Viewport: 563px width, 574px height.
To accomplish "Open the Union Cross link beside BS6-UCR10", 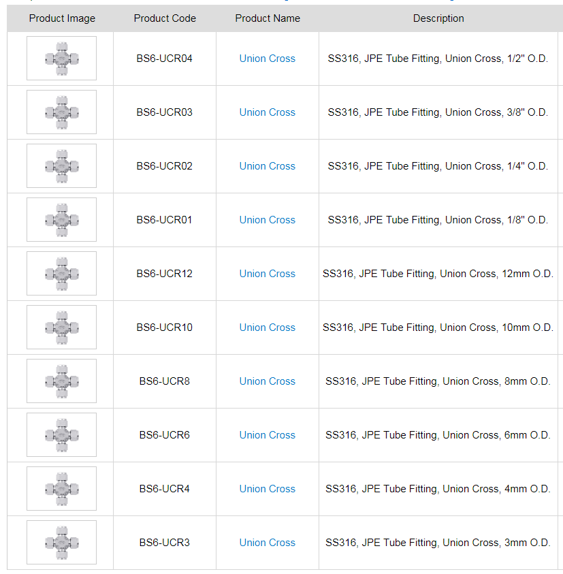I will click(267, 328).
